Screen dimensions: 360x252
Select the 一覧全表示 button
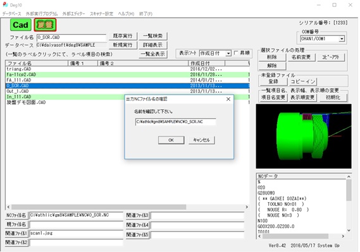pyautogui.click(x=153, y=54)
